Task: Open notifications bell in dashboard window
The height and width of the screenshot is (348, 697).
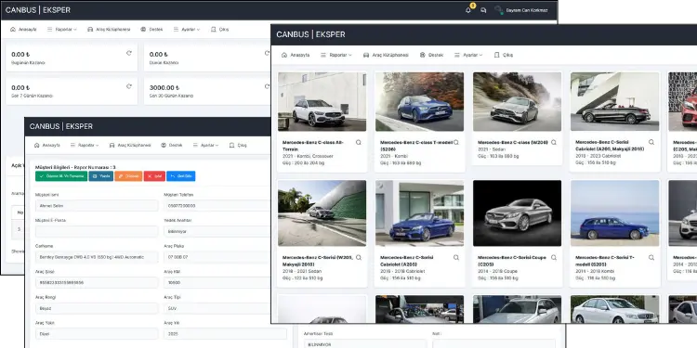Action: click(x=468, y=10)
